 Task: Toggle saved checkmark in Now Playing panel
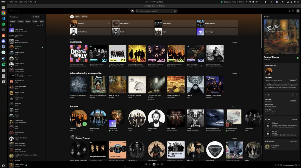pyautogui.click(x=297, y=58)
